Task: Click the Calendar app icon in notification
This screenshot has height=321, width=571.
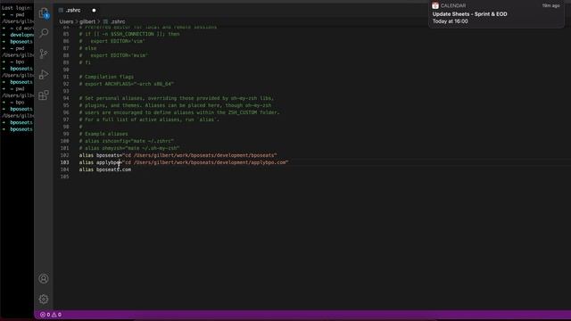Action: [x=435, y=5]
